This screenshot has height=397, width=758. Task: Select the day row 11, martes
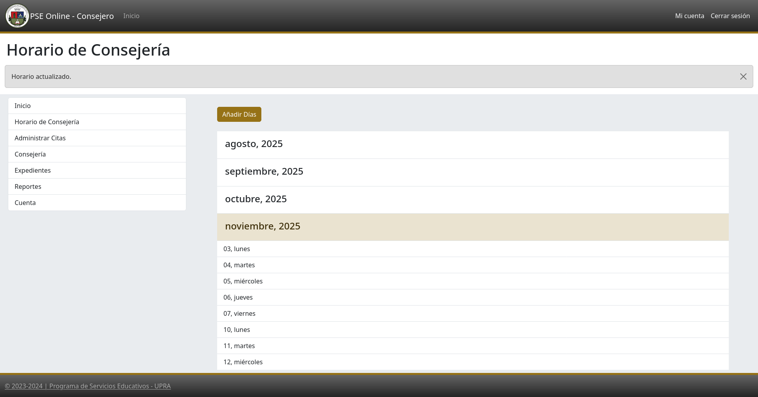(473, 346)
